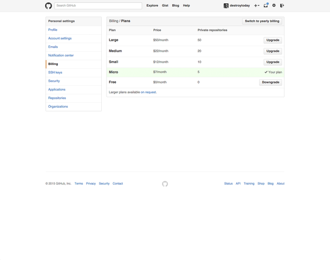Screen dimensions: 330x260
Task: Open Security link in footer
Action: tap(104, 184)
